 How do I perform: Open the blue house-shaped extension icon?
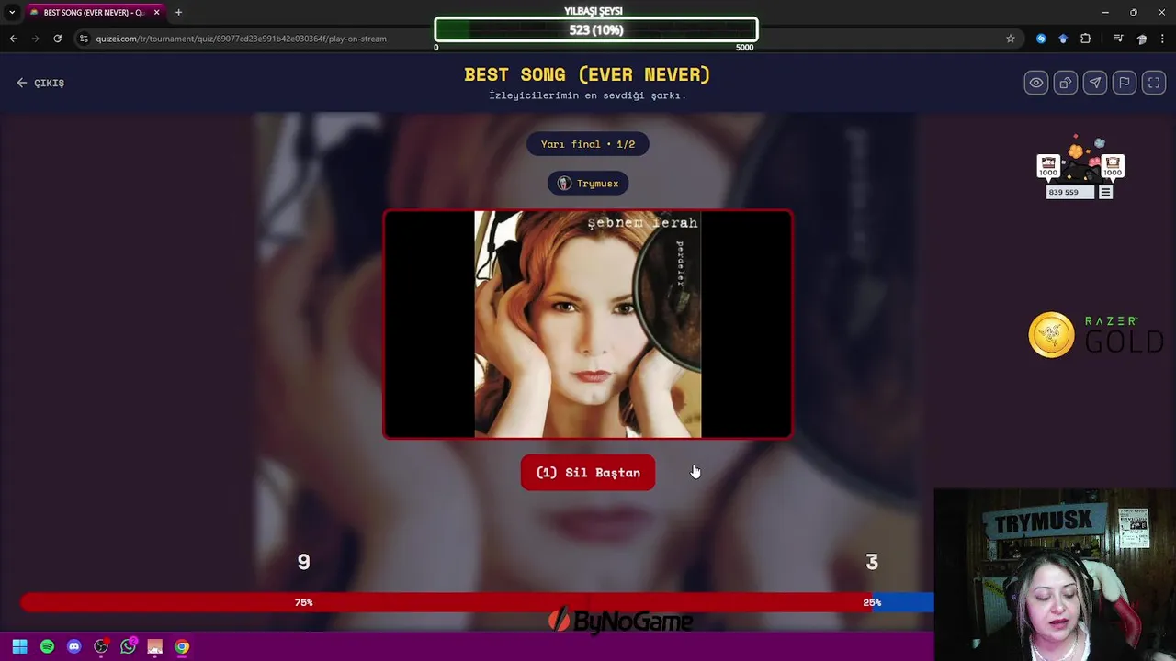tap(1063, 39)
